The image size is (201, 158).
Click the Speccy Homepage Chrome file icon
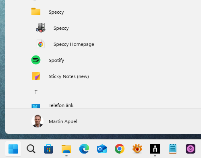[x=41, y=44]
